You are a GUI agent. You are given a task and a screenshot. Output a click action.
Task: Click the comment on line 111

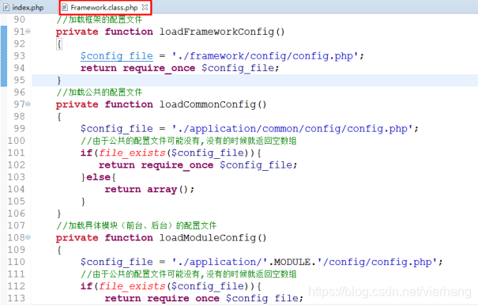point(188,274)
